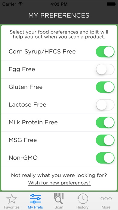Tap the My Prefs sliders icon
This screenshot has height=210, width=118.
coord(35,199)
